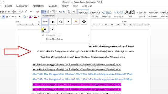Toggle strikethrough formatting
The height and width of the screenshot is (94, 168).
tap(13, 17)
